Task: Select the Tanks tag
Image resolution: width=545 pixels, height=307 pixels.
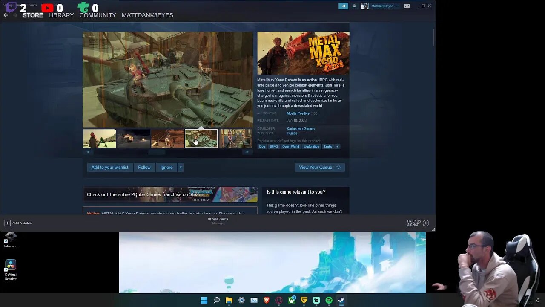Action: [x=328, y=146]
